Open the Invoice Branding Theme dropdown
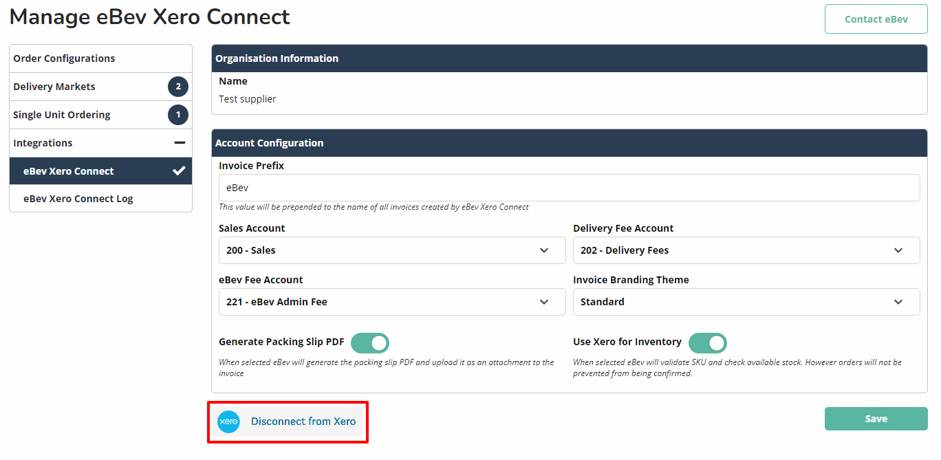Screen dimensions: 941x460 pyautogui.click(x=746, y=302)
